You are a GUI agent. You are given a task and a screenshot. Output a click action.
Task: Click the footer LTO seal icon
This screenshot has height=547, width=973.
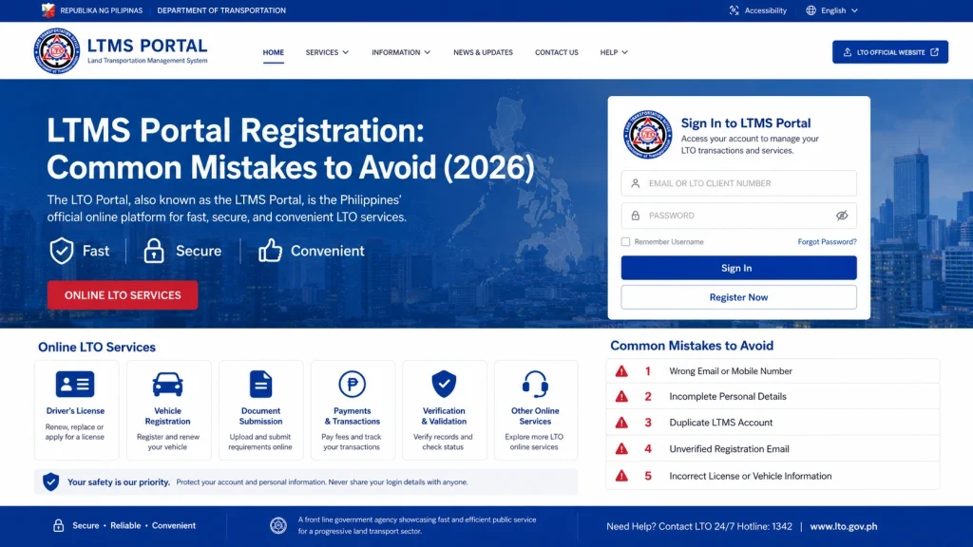pyautogui.click(x=278, y=525)
